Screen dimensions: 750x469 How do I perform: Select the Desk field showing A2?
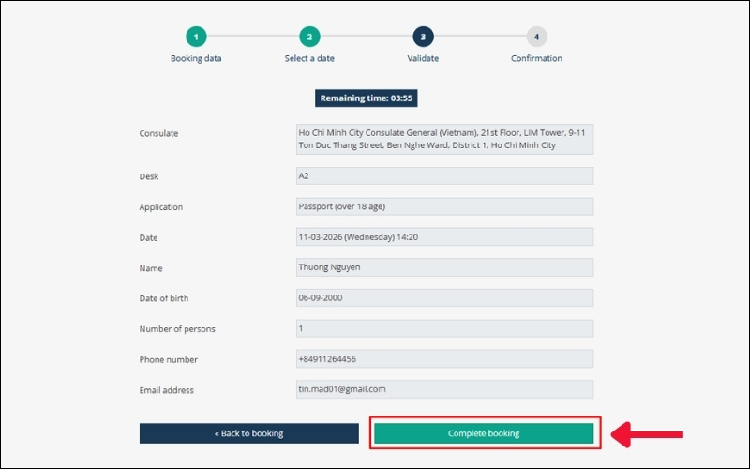pyautogui.click(x=444, y=175)
